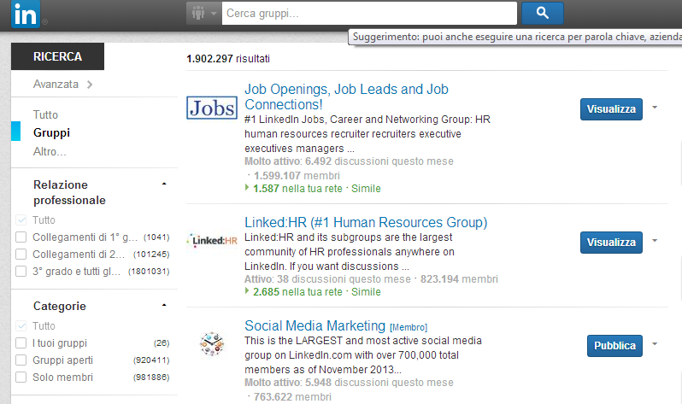
Task: Click the blue magnifier search button
Action: point(542,13)
